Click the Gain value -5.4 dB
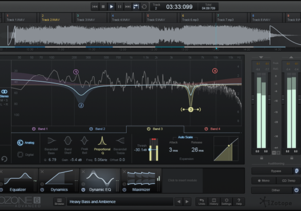Image resolution: width=301 pixels, height=211 pixels. (x=76, y=160)
